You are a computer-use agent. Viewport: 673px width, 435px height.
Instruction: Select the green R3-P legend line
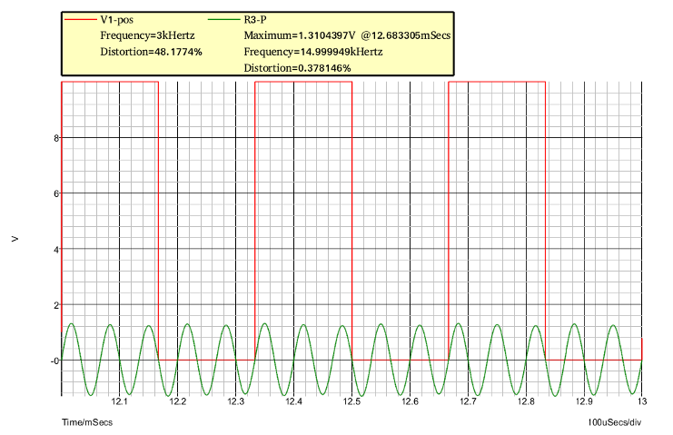tap(224, 20)
